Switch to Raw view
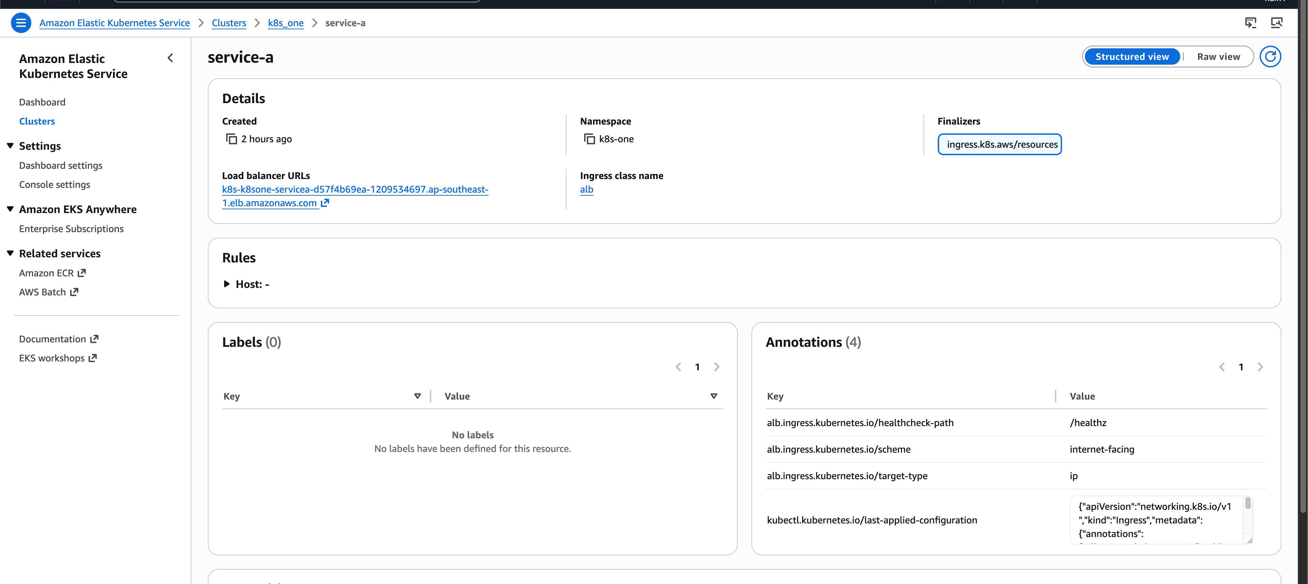This screenshot has width=1308, height=584. tap(1218, 57)
